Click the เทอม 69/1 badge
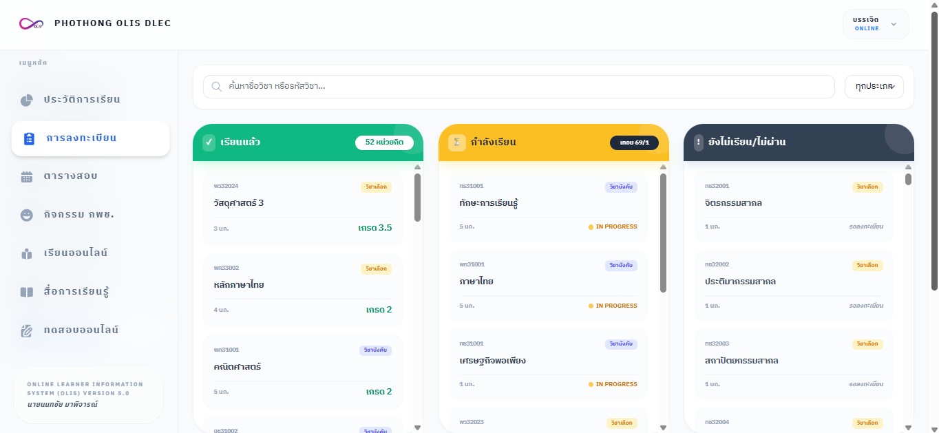 pyautogui.click(x=634, y=142)
